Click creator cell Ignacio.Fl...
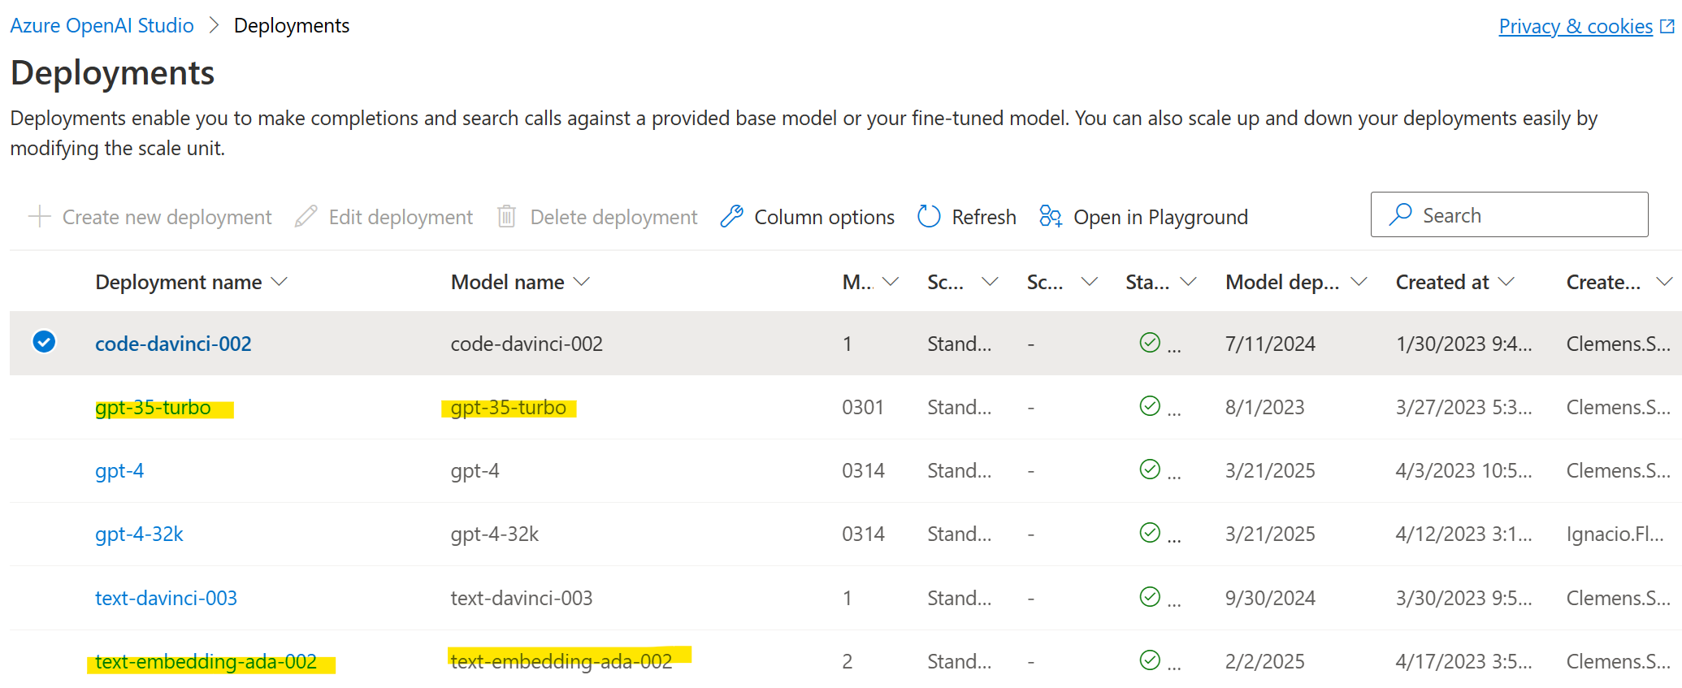The width and height of the screenshot is (1682, 688). pos(1615,534)
